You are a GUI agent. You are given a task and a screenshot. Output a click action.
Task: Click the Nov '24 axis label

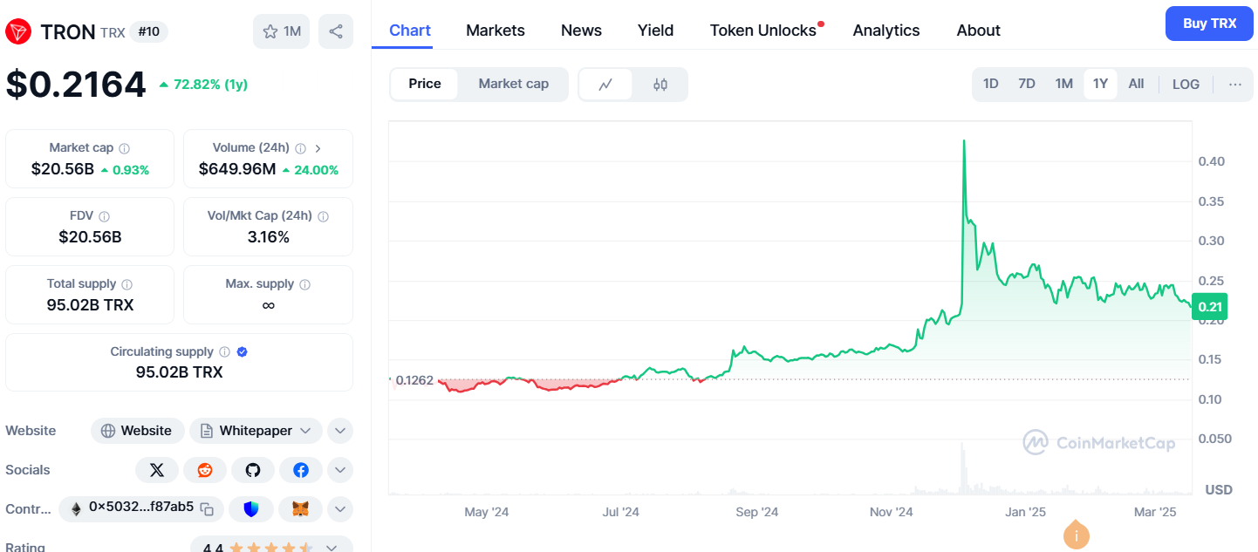coord(892,512)
